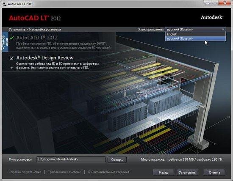Image resolution: width=233 pixels, height=181 pixels.
Task: Open Ознакомительные сведения link
Action: coord(108,172)
